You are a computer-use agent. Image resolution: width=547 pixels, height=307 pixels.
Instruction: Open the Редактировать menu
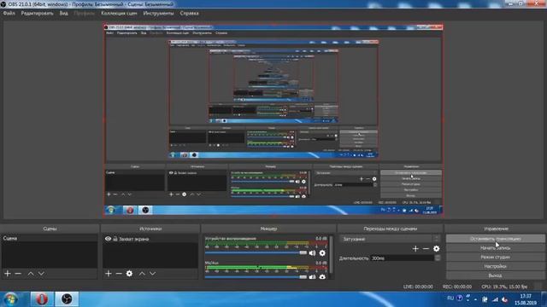pos(37,14)
